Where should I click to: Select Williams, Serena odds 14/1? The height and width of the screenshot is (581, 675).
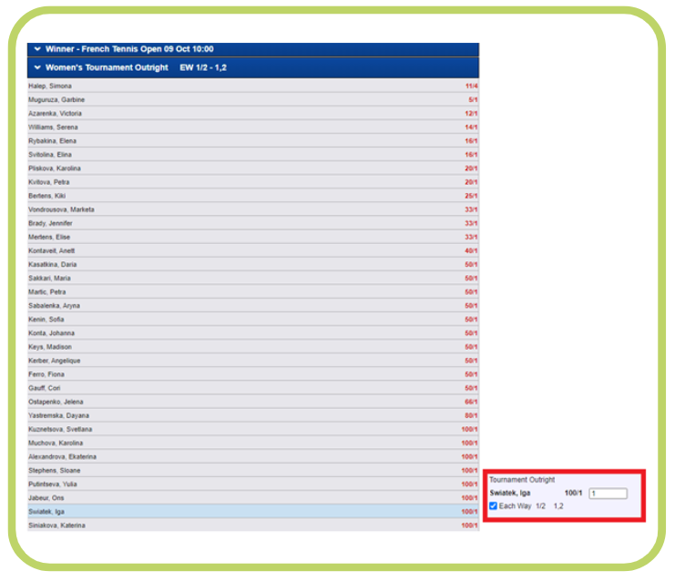[471, 127]
